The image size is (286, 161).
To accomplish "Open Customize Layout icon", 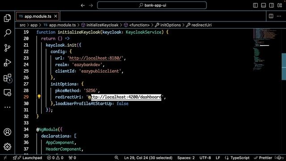I will coord(280,5).
